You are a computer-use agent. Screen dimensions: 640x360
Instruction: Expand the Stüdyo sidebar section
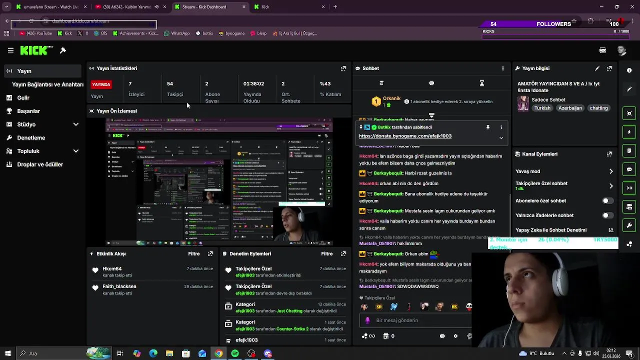[76, 124]
